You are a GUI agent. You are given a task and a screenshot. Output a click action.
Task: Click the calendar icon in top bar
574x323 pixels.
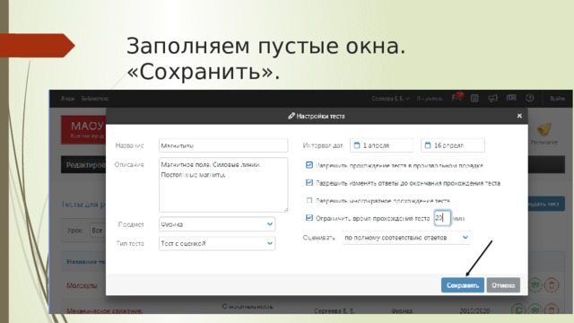click(474, 98)
